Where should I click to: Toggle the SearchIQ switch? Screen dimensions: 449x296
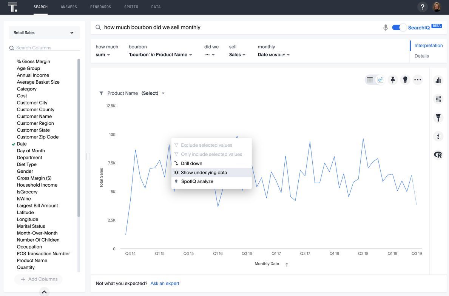(398, 28)
